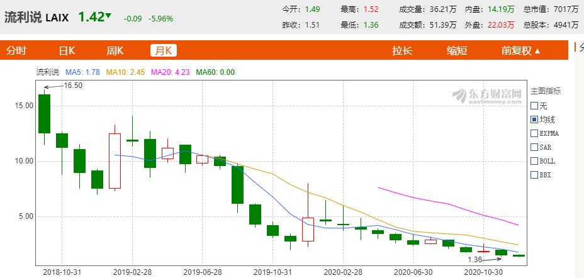Click the 流利说 LAIX stock name
This screenshot has width=584, height=278.
coord(36,18)
